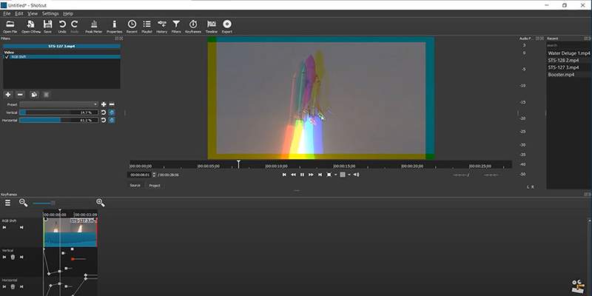Open the player zoom dropdown arrow

(336, 175)
